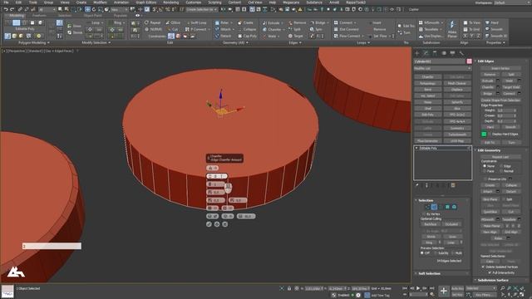
Task: Toggle Delete Isolated Vertices checkbox
Action: click(x=483, y=267)
